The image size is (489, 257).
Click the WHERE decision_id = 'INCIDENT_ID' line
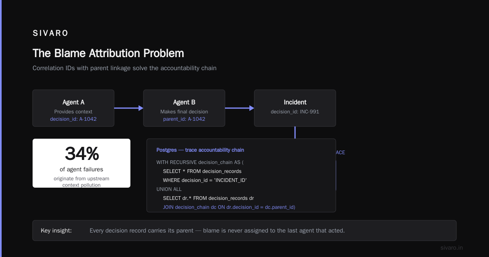point(205,180)
